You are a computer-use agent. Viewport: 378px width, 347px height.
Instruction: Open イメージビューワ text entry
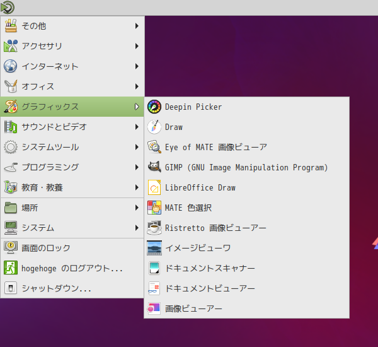[x=198, y=248]
